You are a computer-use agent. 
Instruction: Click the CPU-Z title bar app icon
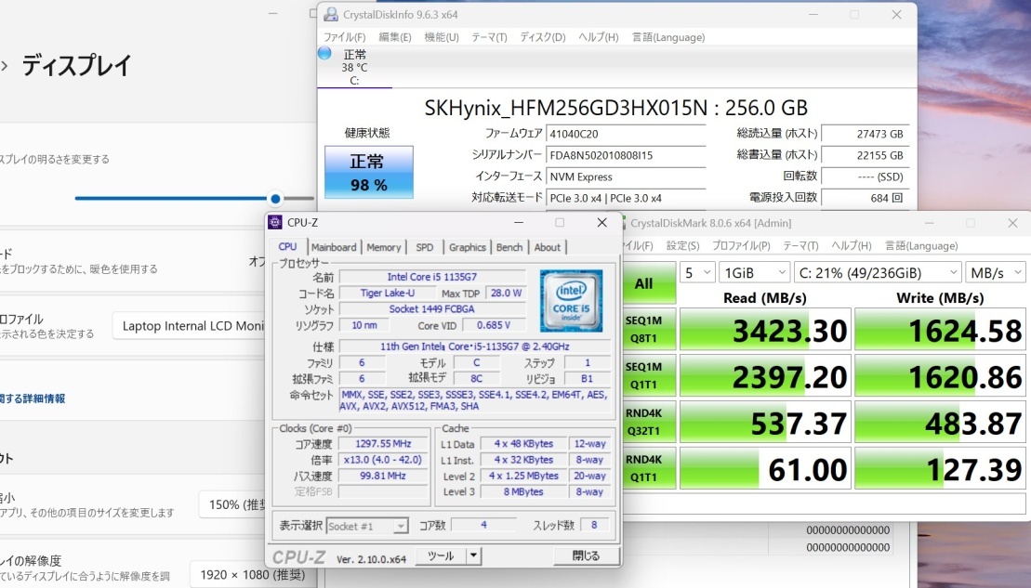(275, 223)
